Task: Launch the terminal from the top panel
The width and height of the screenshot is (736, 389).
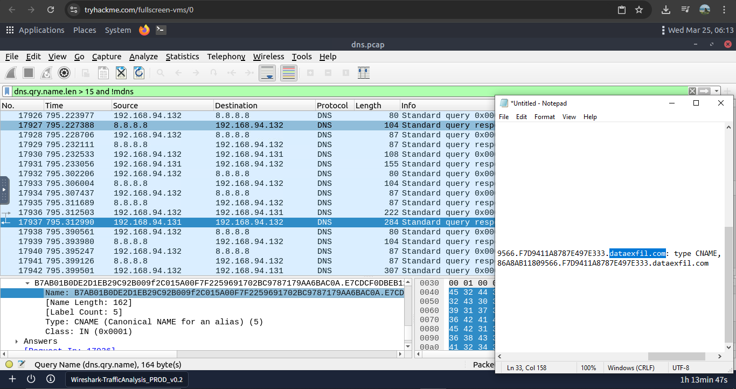Action: [x=161, y=30]
